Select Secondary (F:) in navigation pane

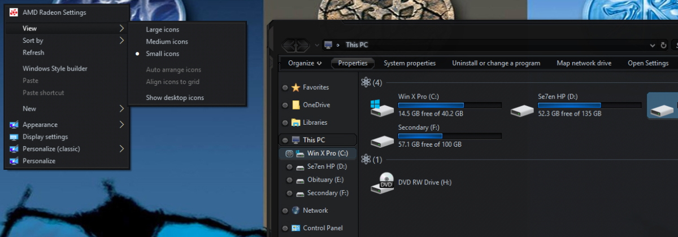click(x=327, y=193)
